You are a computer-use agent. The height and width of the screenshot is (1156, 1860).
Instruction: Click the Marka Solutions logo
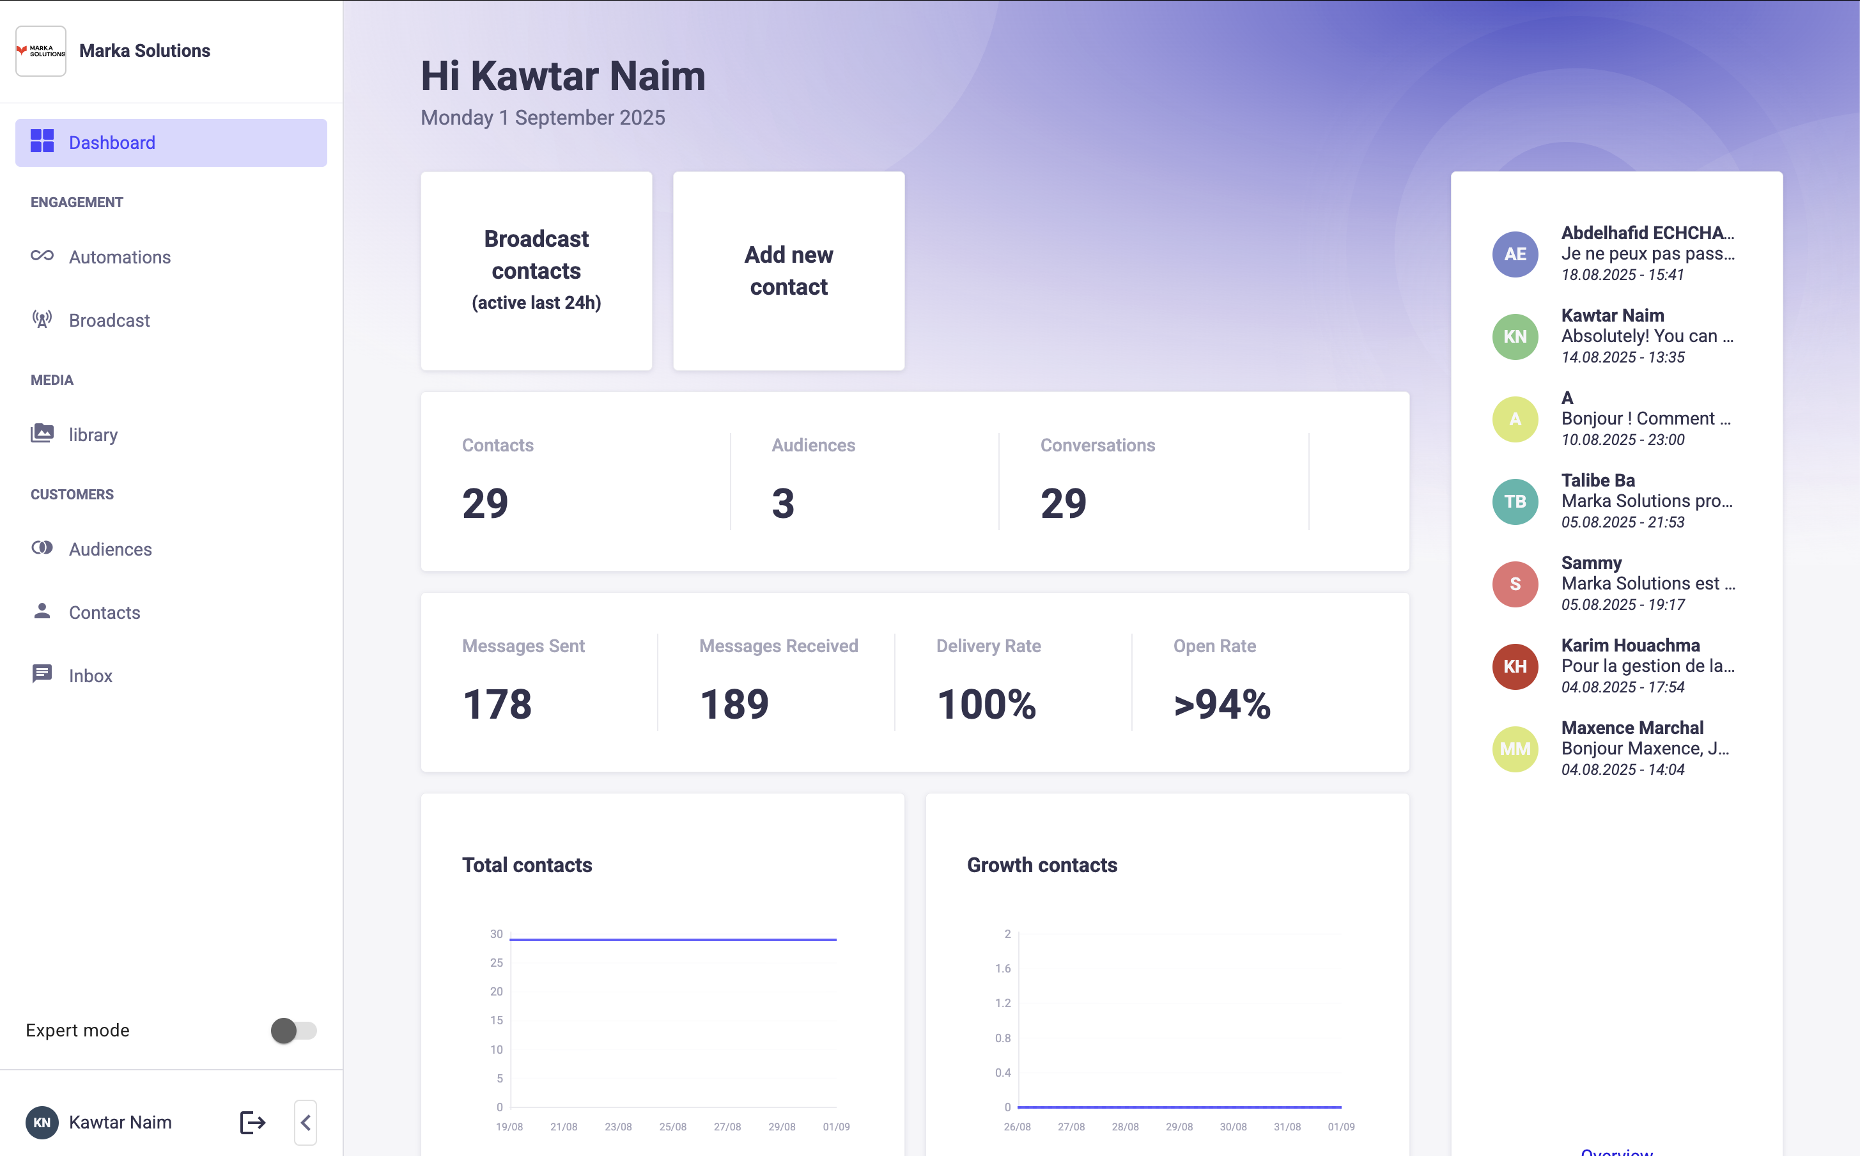point(42,51)
